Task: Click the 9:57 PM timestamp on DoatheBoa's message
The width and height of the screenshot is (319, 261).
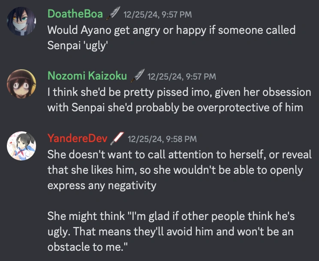Action: (157, 15)
